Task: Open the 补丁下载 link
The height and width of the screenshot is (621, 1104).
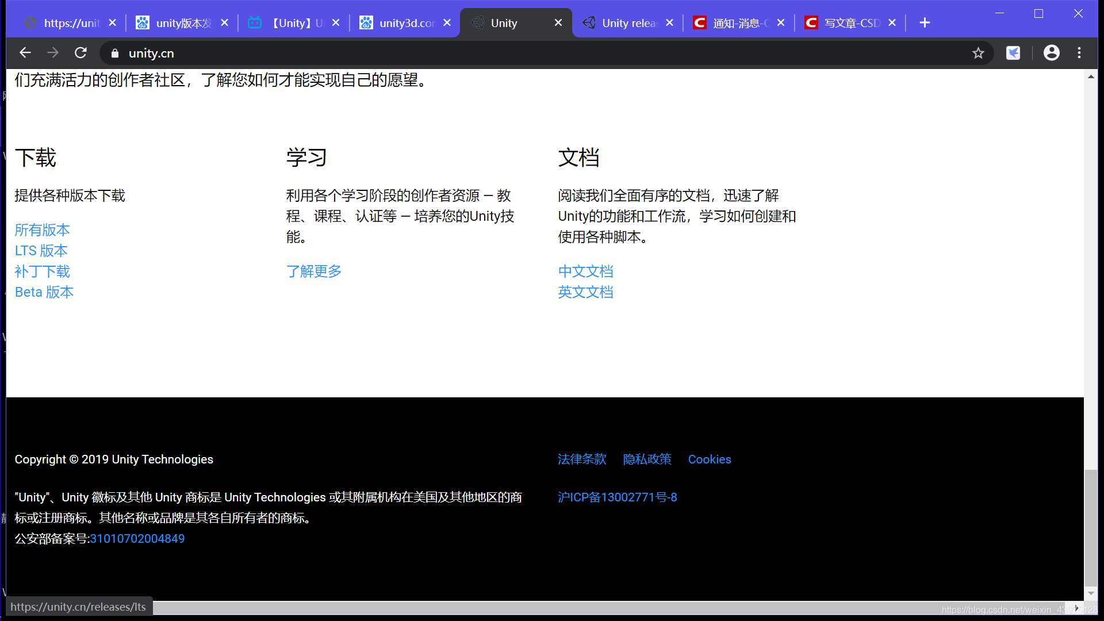Action: 42,271
